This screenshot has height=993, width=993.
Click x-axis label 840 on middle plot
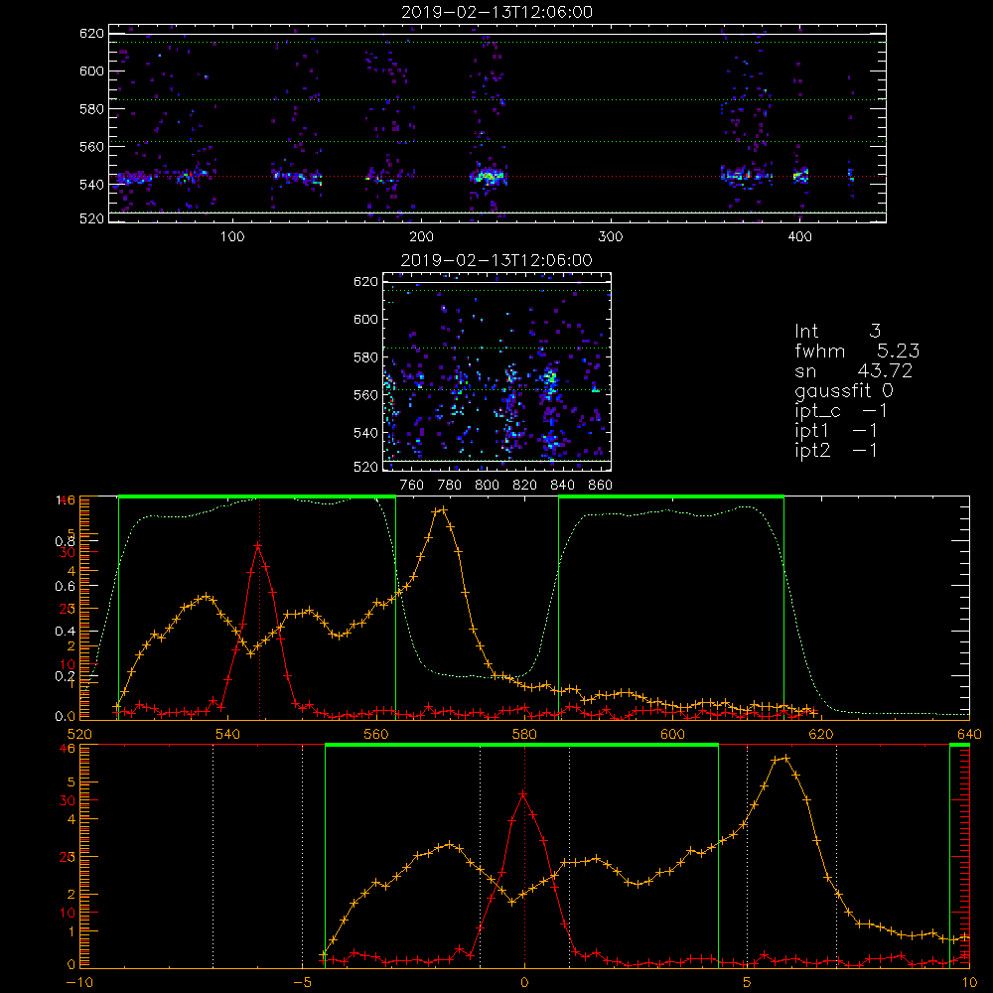pyautogui.click(x=562, y=486)
